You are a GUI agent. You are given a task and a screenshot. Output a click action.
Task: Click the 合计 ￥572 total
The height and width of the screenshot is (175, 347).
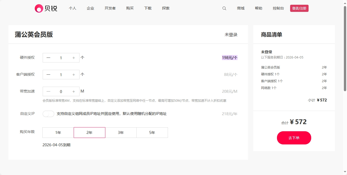pyautogui.click(x=294, y=122)
